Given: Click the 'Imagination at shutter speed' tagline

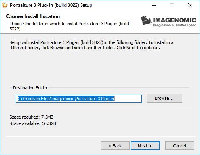Looking at the screenshot, I should tap(174, 25).
